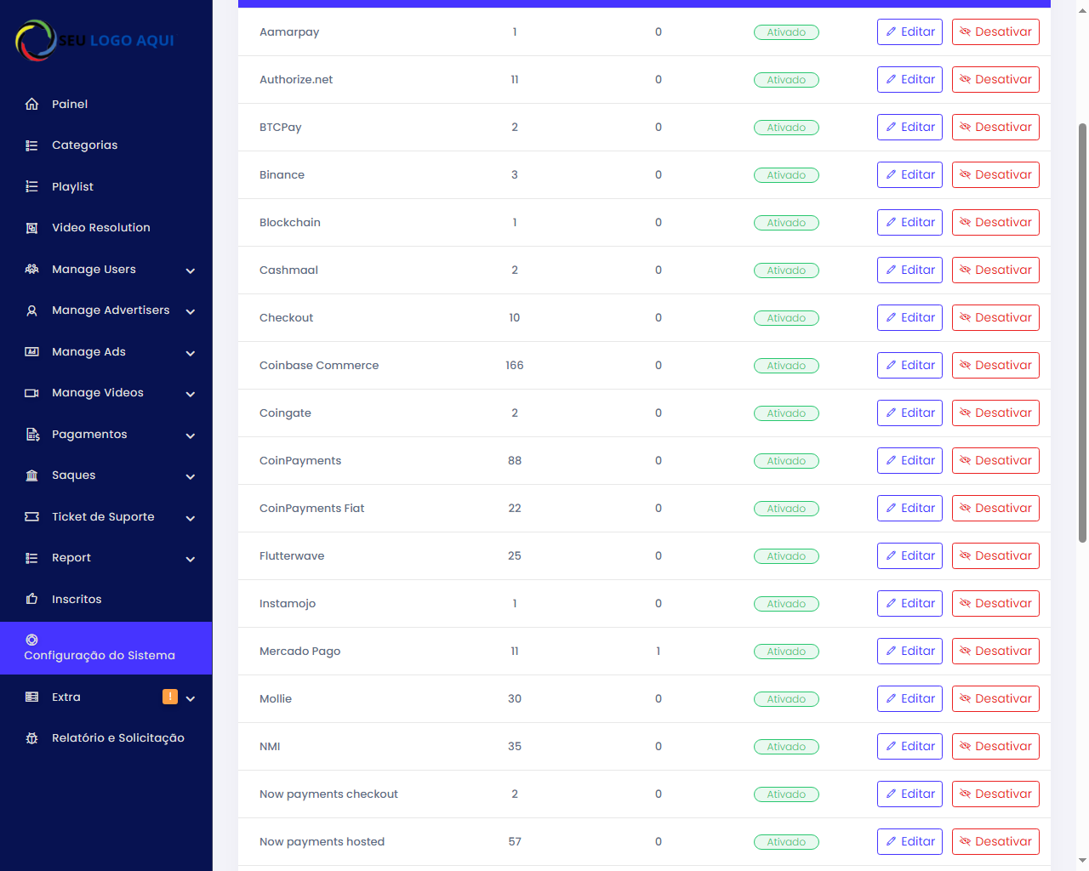The width and height of the screenshot is (1089, 871).
Task: Click the Inscritos thumbs-up icon
Action: click(x=31, y=599)
